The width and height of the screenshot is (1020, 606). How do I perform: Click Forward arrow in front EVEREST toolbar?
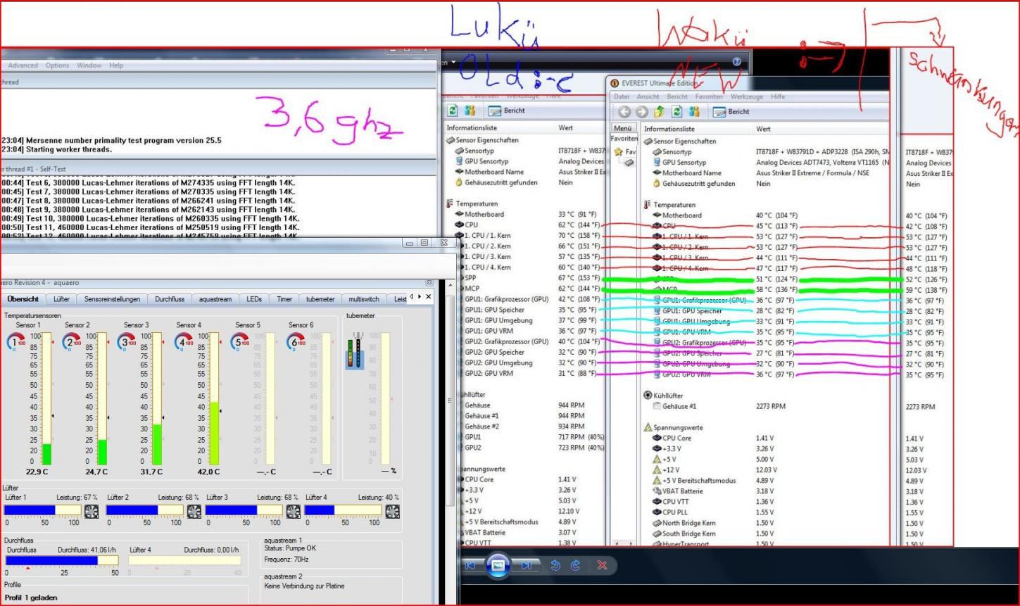click(x=641, y=112)
